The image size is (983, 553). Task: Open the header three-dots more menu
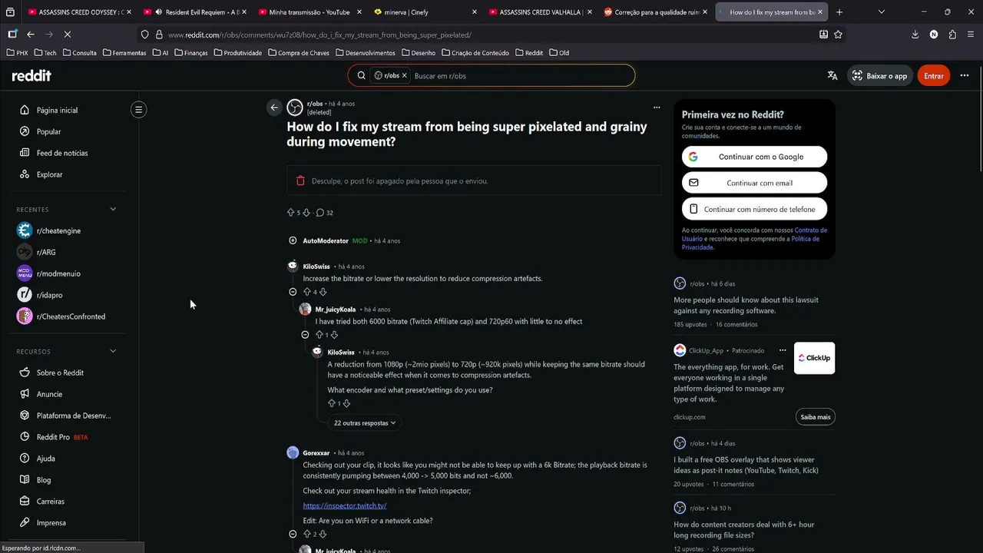click(965, 75)
